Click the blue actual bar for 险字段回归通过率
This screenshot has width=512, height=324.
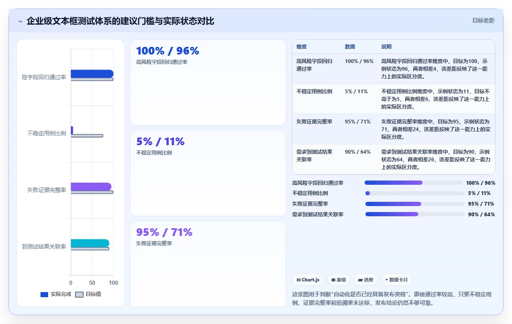(x=92, y=74)
